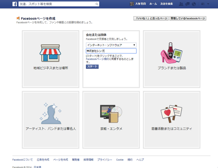
Task: Select the entertainment TV and book icon
Action: 111,114
